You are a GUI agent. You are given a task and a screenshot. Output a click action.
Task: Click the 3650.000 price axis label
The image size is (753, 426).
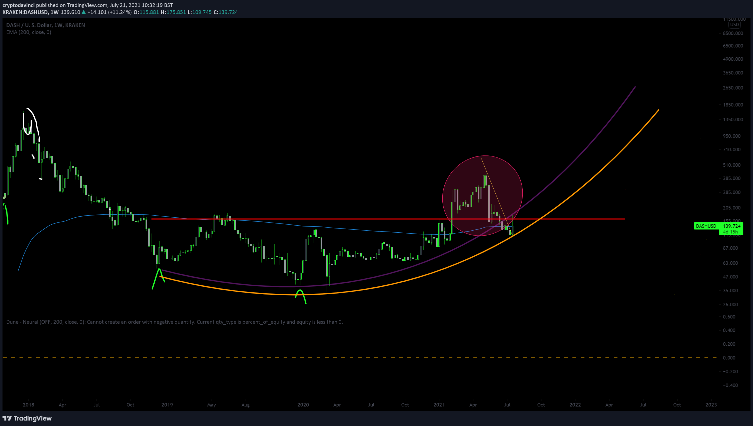click(733, 73)
